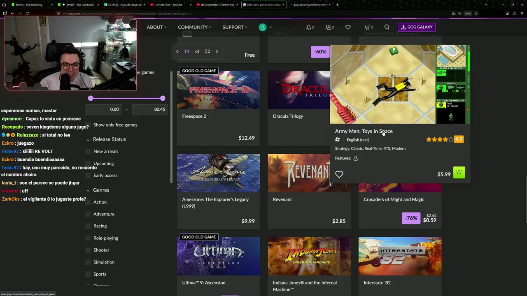Image resolution: width=527 pixels, height=296 pixels.
Task: Click the maximum price 82.45 field
Action: [x=149, y=109]
